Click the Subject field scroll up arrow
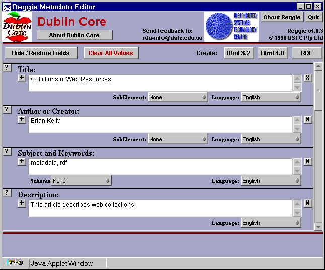 coord(297,162)
